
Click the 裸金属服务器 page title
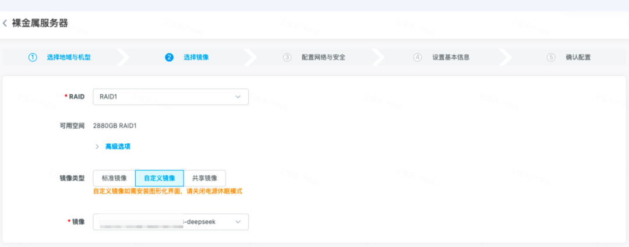click(x=40, y=23)
